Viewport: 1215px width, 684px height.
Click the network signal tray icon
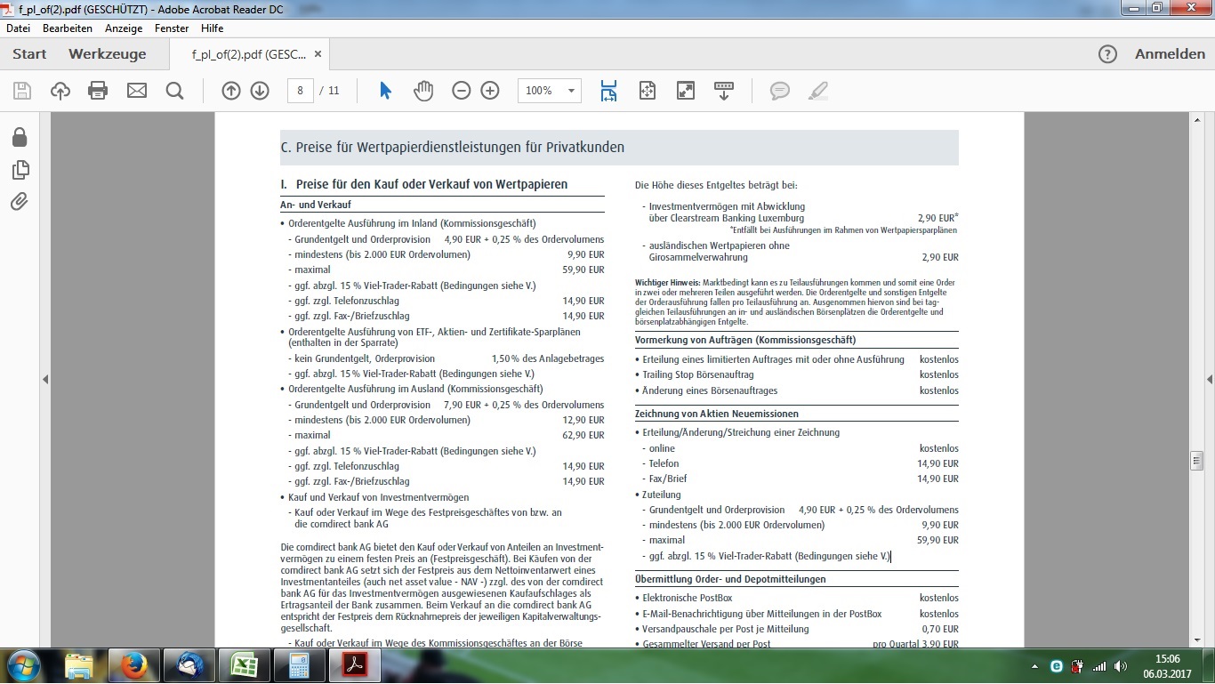(1098, 666)
